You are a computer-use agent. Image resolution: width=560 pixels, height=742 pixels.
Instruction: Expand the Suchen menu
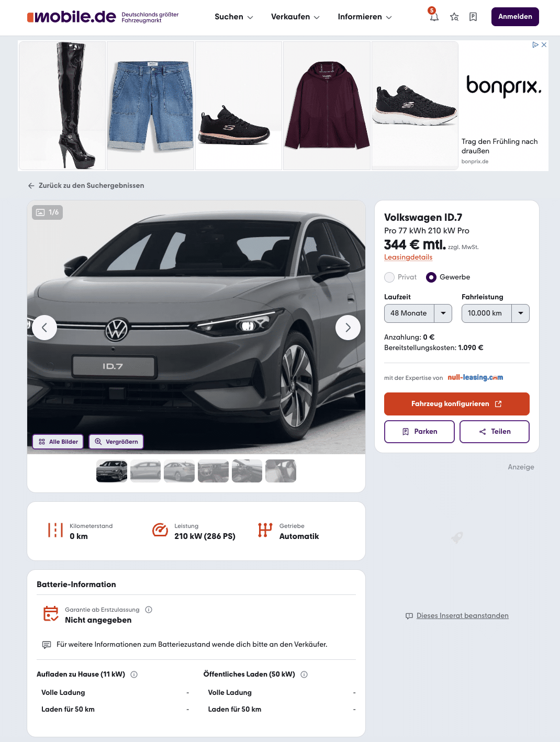[234, 17]
